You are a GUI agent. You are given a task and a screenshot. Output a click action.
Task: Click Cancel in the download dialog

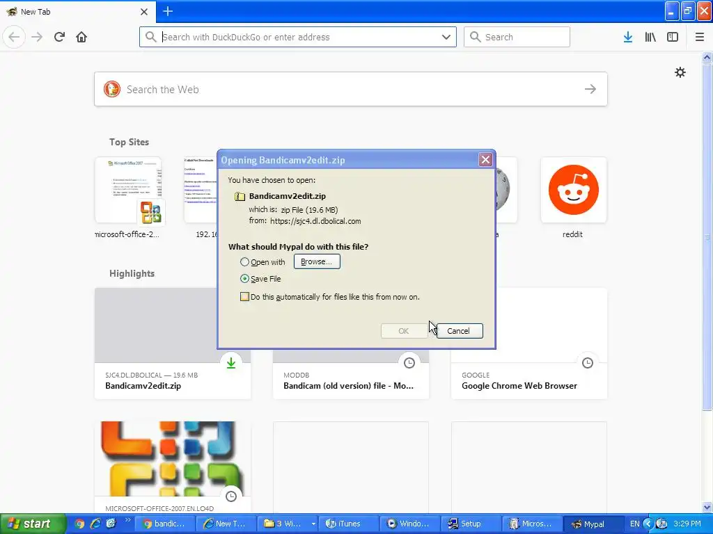[x=460, y=331]
